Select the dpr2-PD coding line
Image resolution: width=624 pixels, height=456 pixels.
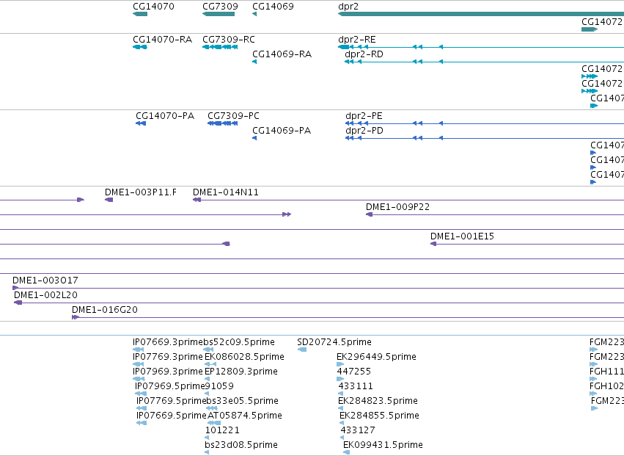[485, 138]
